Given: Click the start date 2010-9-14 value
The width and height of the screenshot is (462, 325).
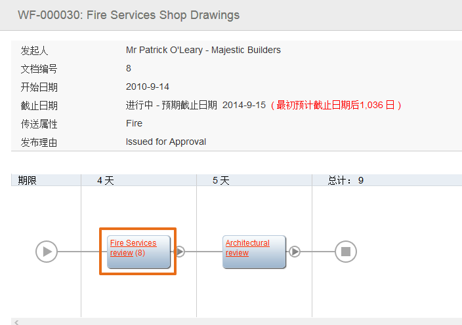Looking at the screenshot, I should click(x=147, y=86).
